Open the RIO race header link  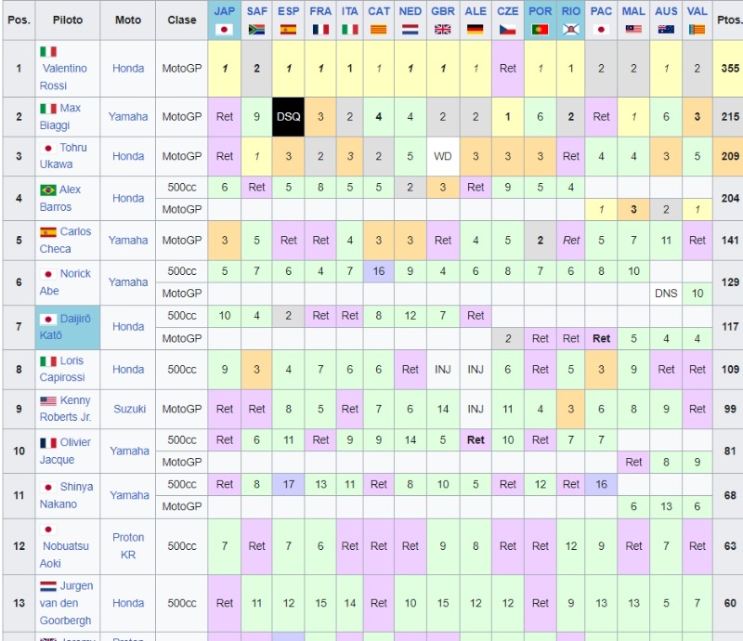(570, 11)
